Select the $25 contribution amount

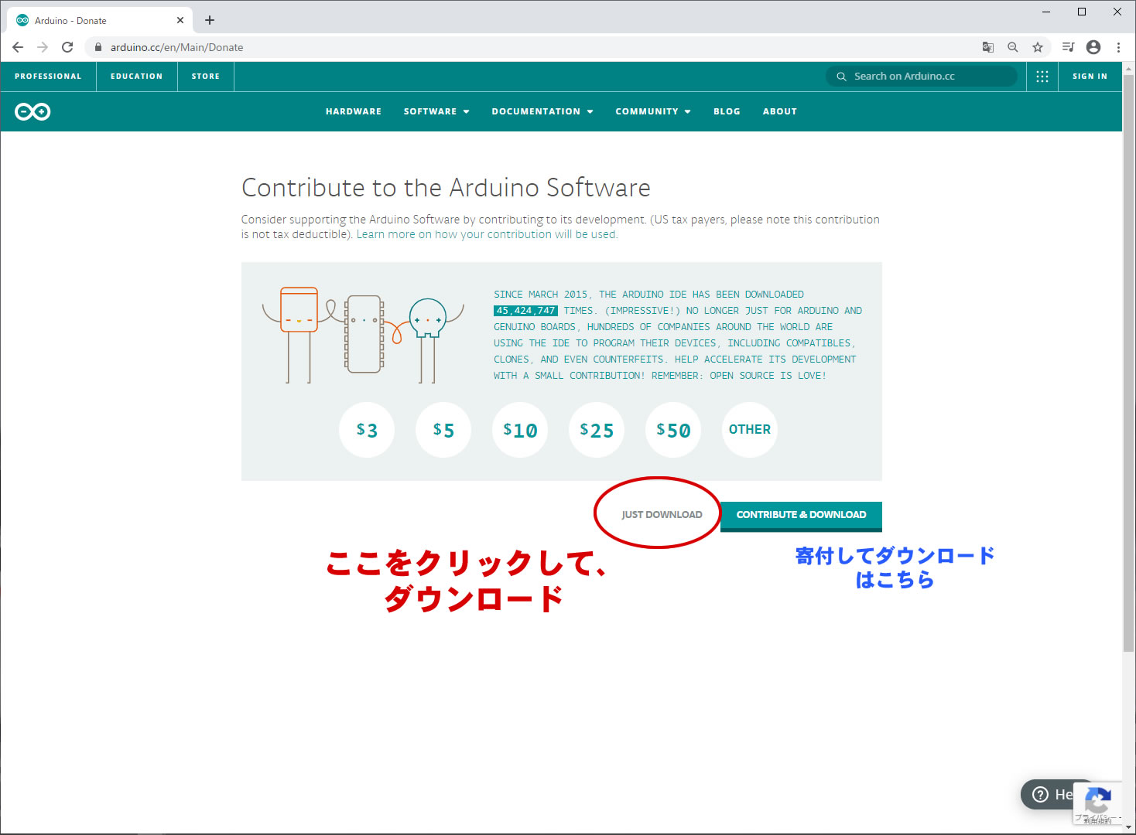point(597,430)
